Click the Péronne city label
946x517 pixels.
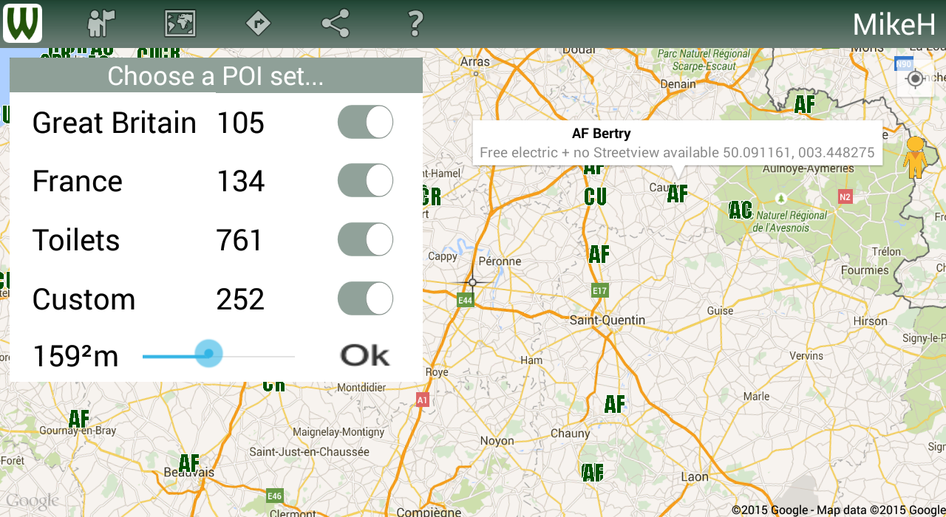pyautogui.click(x=500, y=261)
